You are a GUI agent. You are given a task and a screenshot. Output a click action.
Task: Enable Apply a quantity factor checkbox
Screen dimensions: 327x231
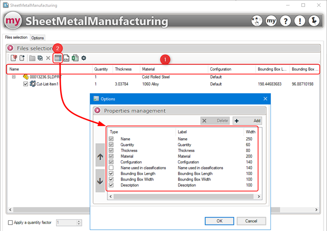point(10,223)
